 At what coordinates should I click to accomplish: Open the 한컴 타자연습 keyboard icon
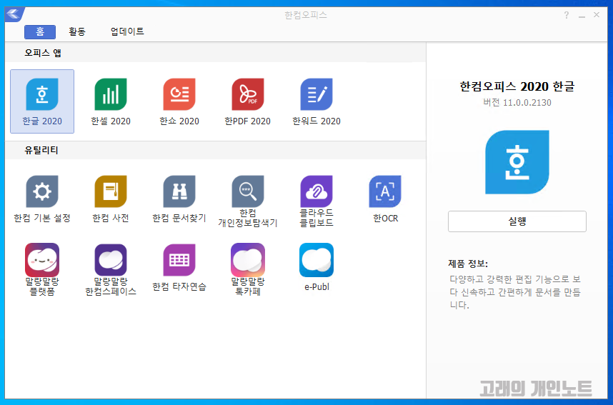tap(179, 260)
